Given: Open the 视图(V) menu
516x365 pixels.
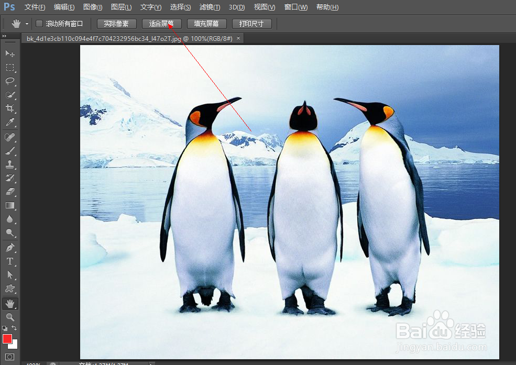Looking at the screenshot, I should coord(265,7).
